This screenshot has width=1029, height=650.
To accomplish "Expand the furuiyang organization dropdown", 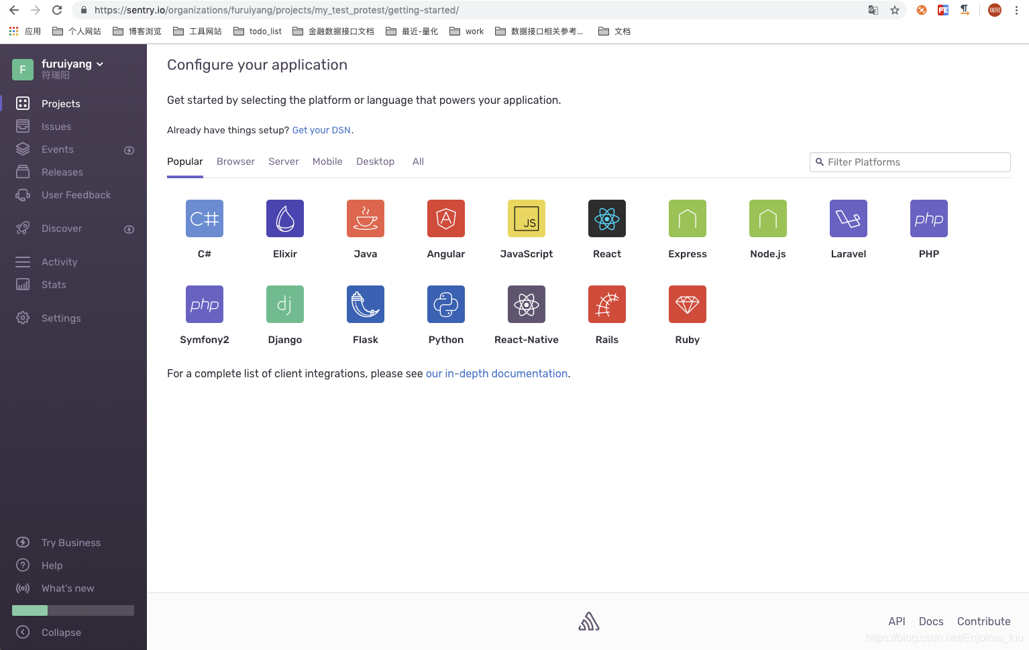I will coord(72,64).
